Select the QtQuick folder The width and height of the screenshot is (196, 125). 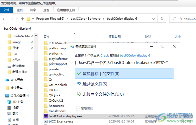click(54, 95)
